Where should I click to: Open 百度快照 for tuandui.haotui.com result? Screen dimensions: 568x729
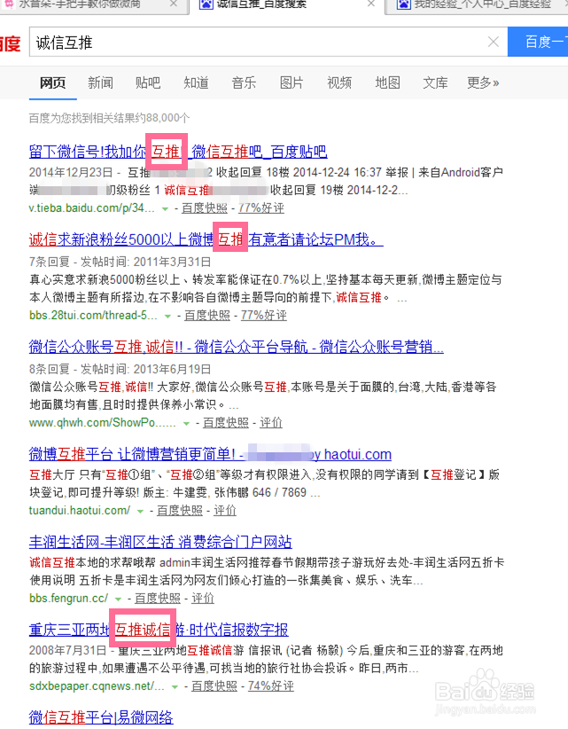pos(180,511)
